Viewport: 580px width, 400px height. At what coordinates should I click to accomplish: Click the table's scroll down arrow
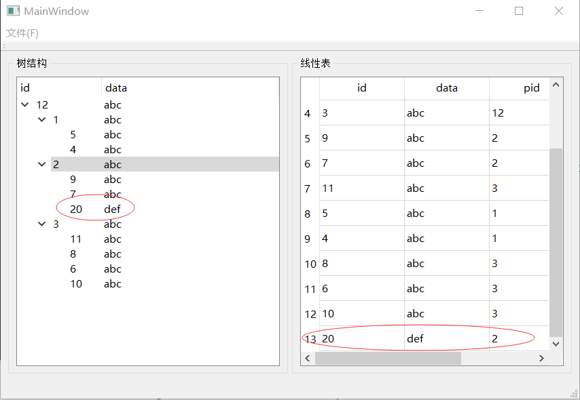pyautogui.click(x=556, y=344)
